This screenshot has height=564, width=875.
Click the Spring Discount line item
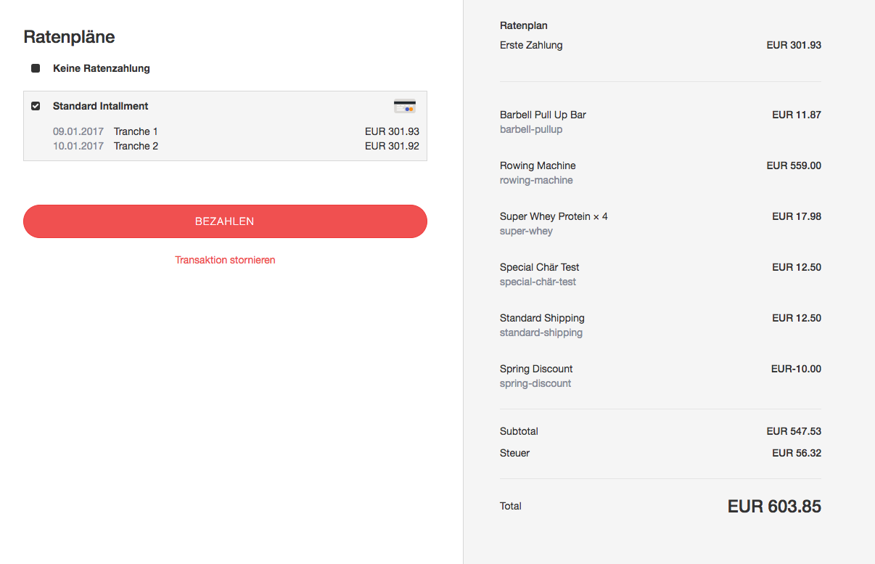coord(536,369)
